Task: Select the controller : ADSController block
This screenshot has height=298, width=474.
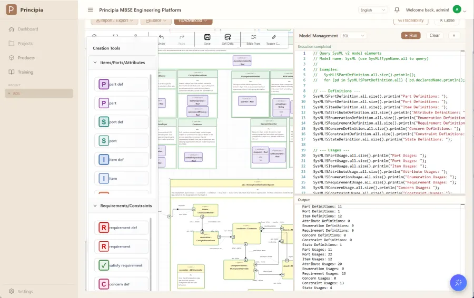Action: pos(191,276)
